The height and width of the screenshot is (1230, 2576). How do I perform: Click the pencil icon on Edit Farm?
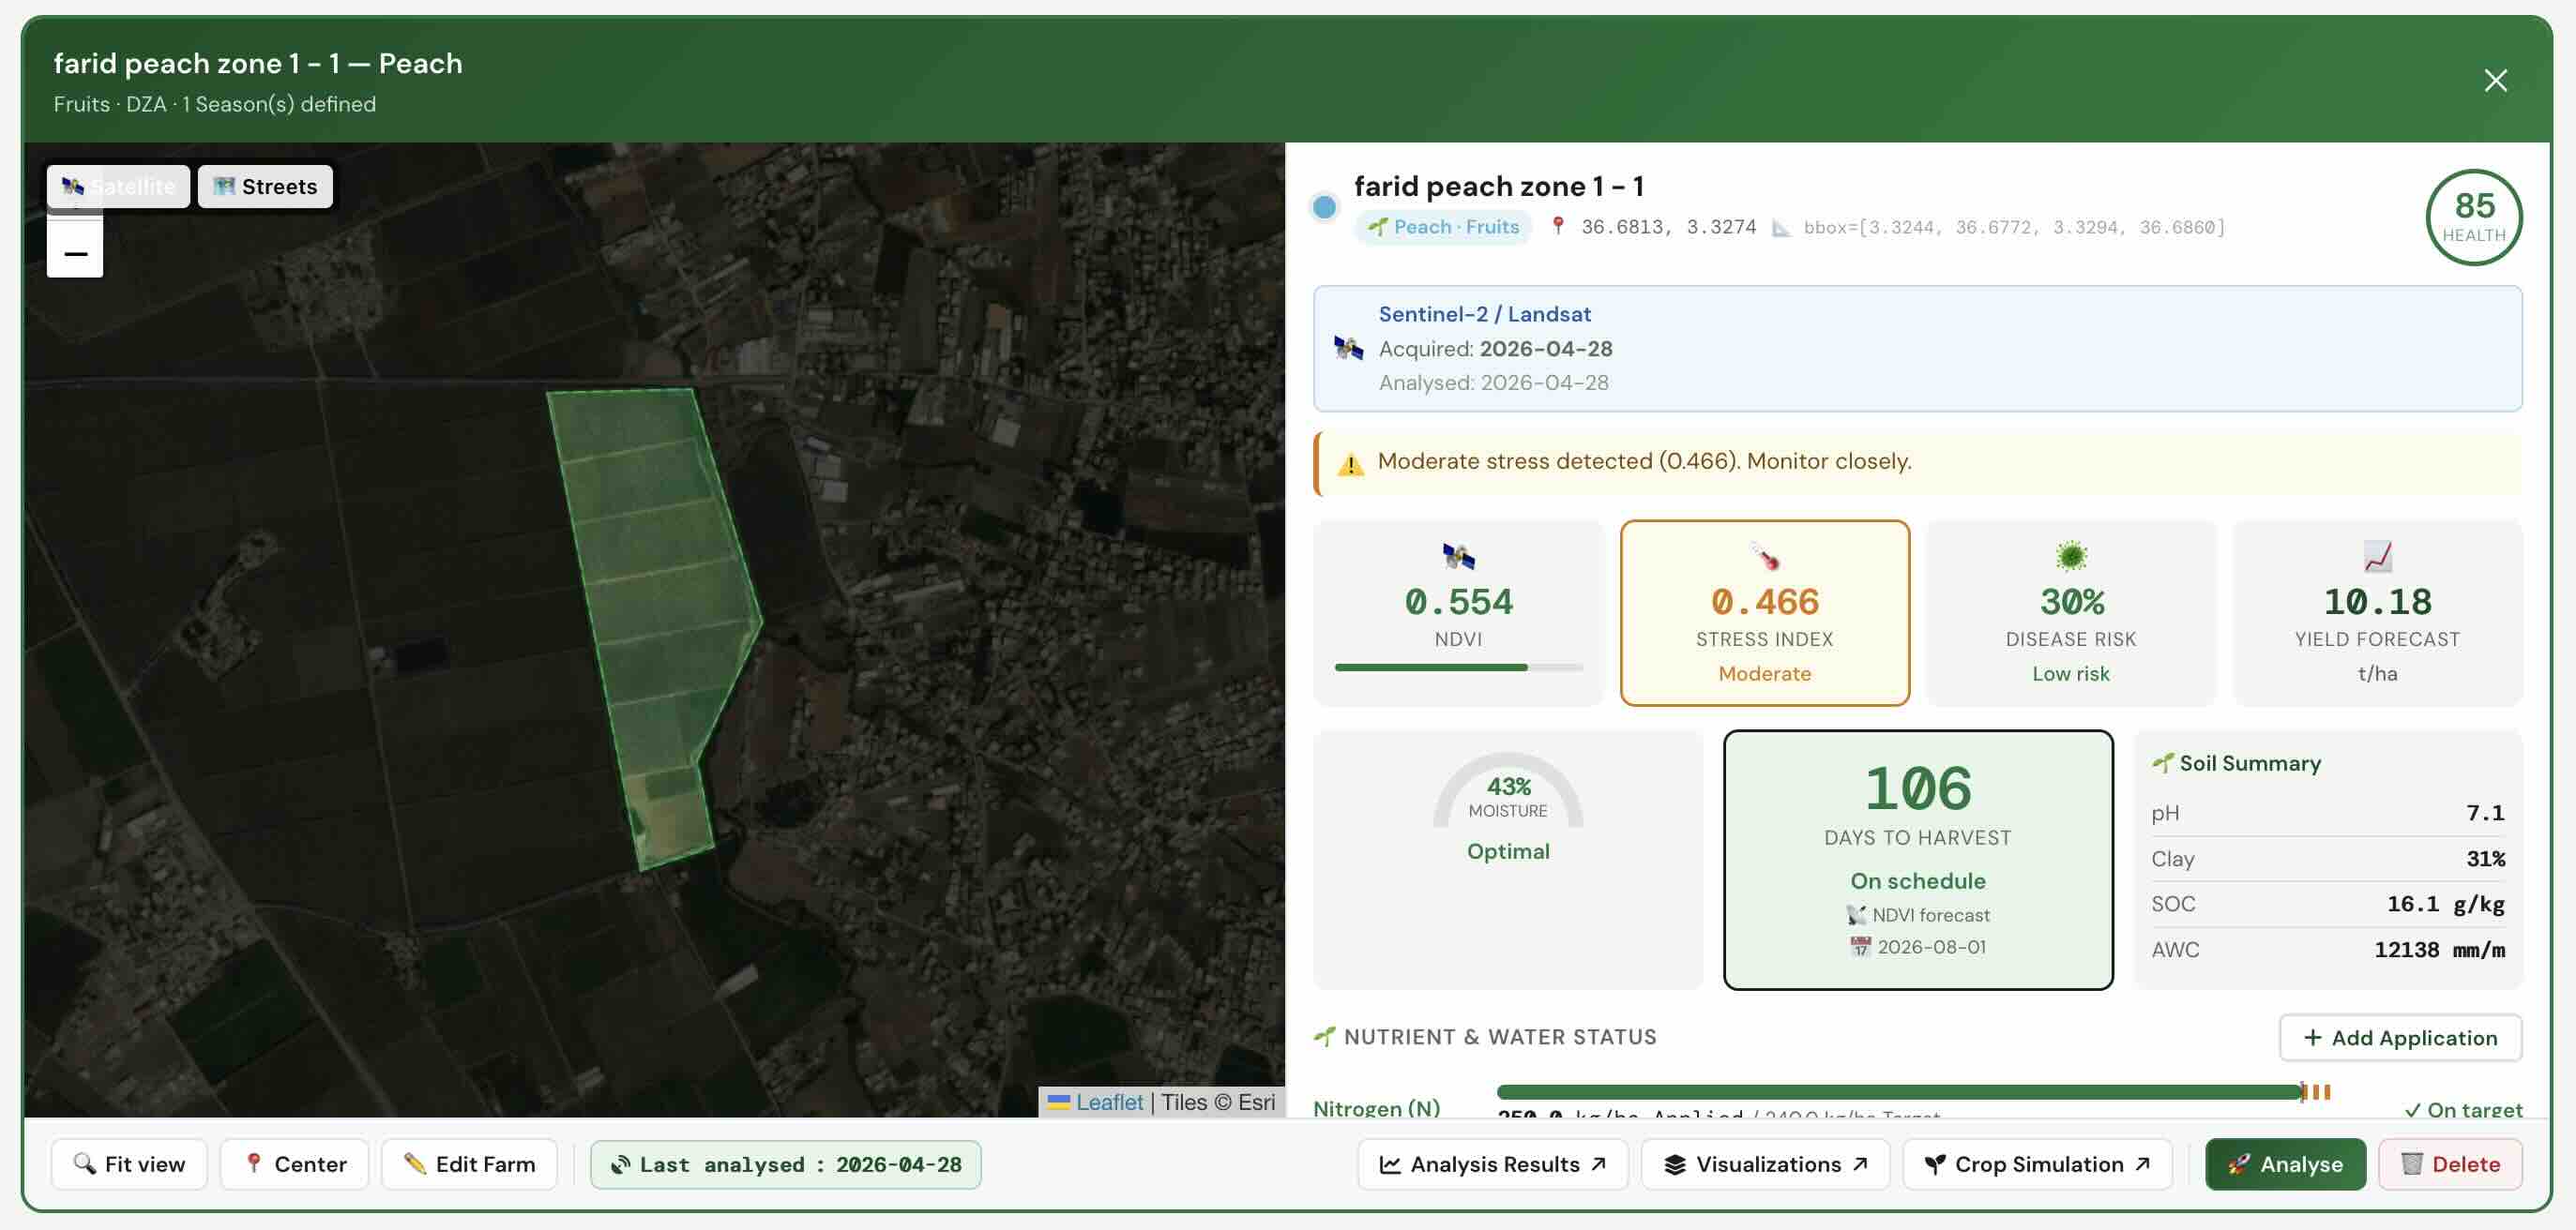415,1163
